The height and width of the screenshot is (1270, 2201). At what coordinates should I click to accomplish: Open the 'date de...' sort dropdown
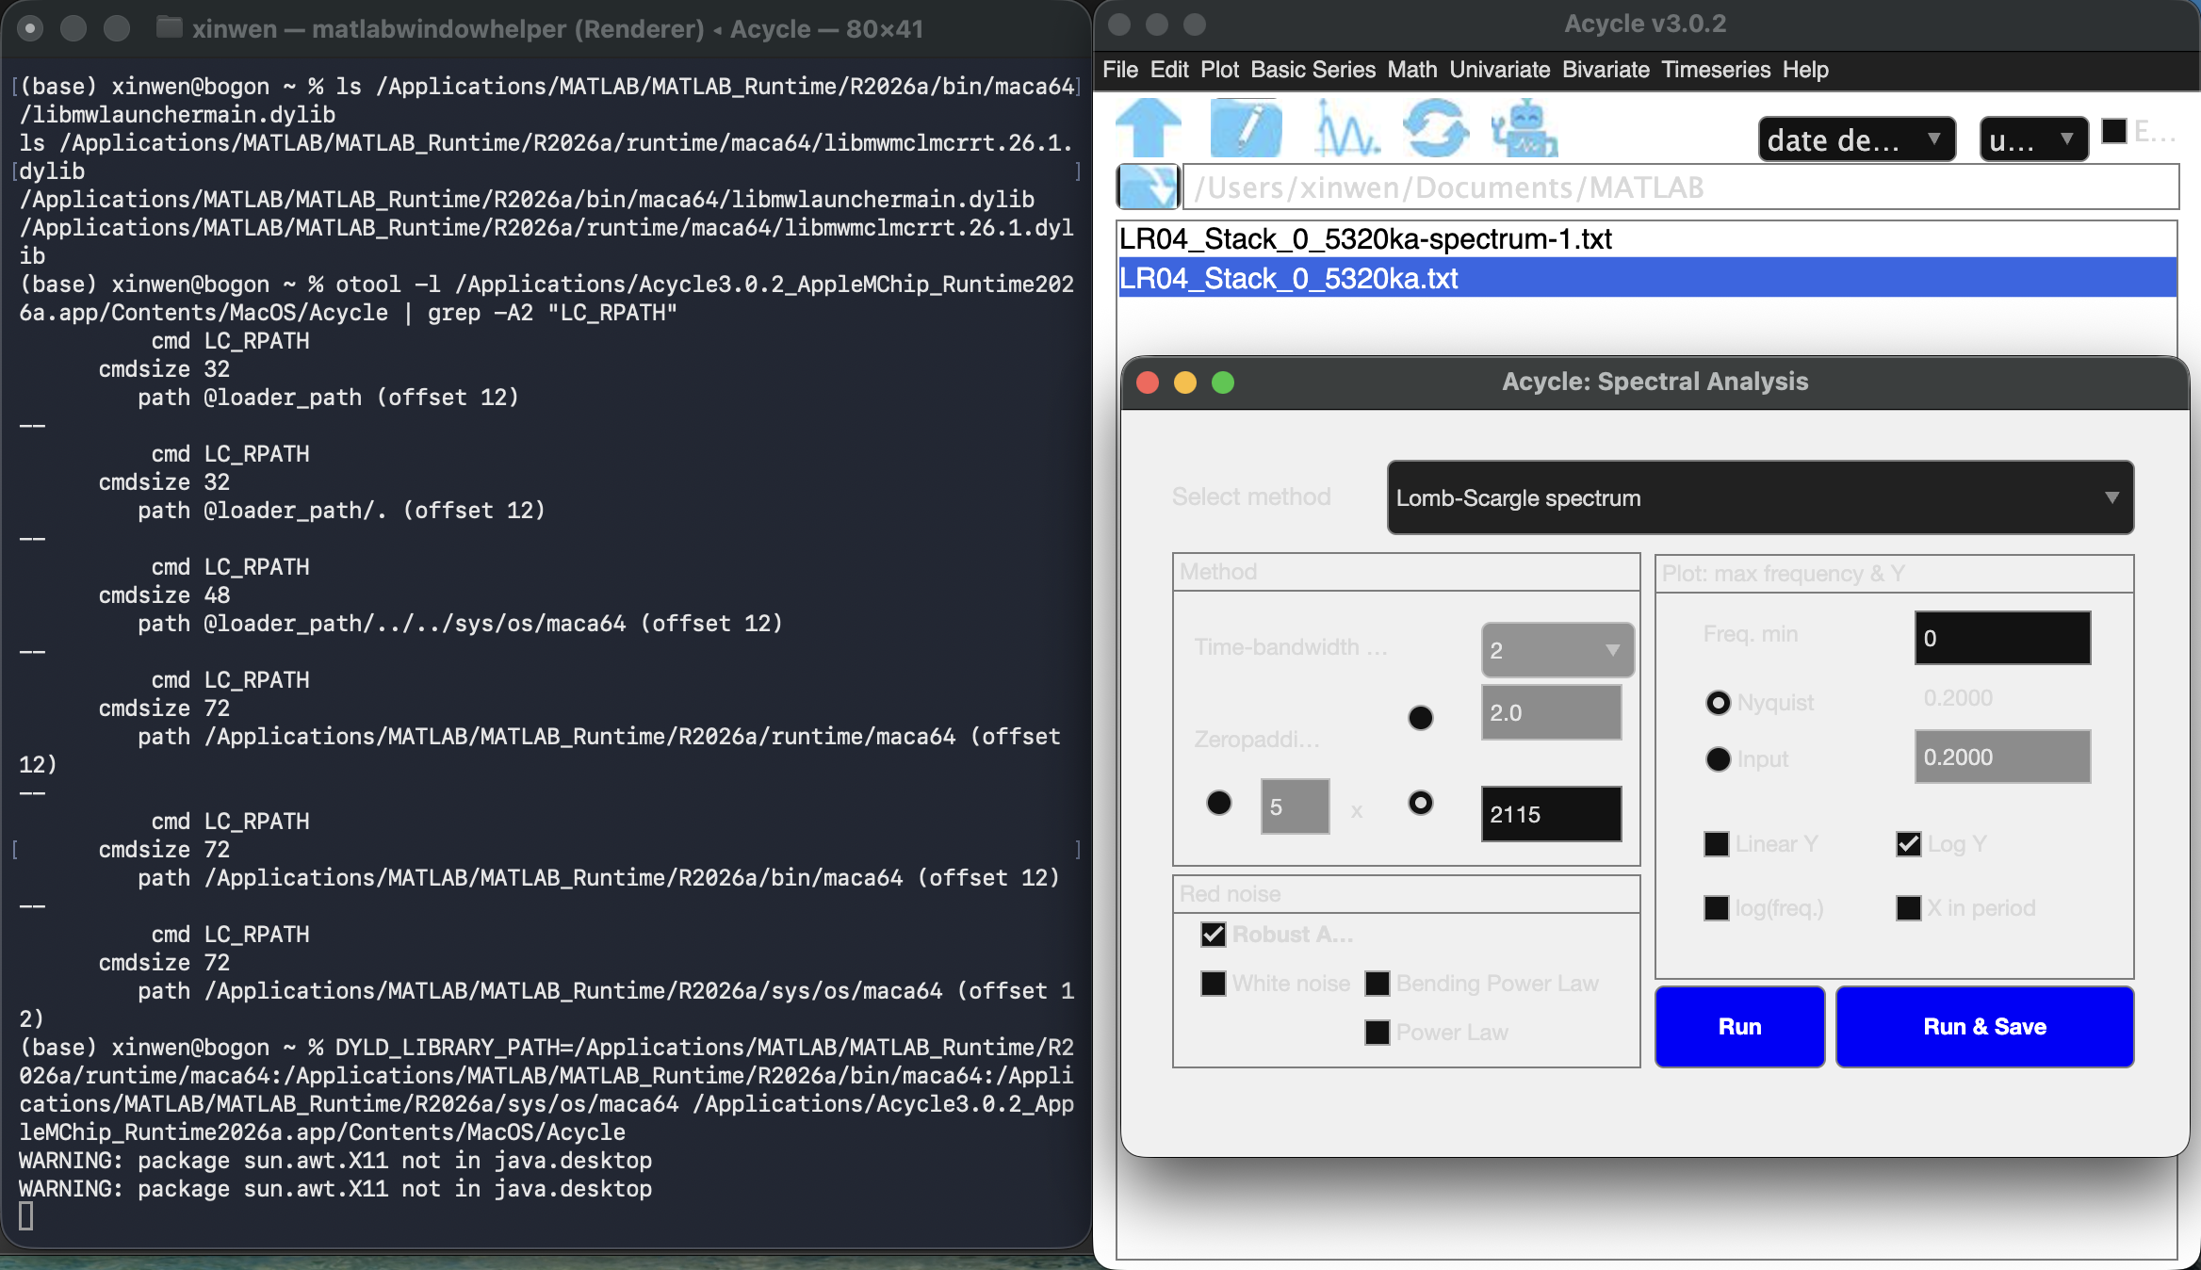1856,139
